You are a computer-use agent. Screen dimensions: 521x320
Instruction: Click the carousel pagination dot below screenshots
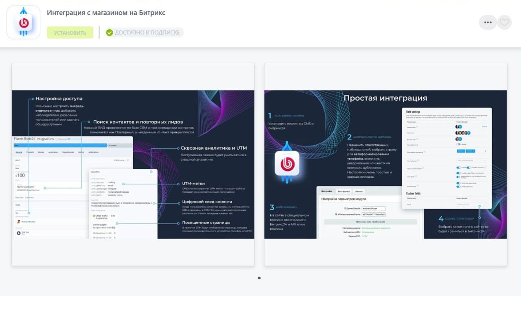(259, 278)
